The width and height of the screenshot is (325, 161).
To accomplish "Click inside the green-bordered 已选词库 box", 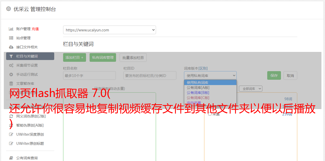I will 109,127.
